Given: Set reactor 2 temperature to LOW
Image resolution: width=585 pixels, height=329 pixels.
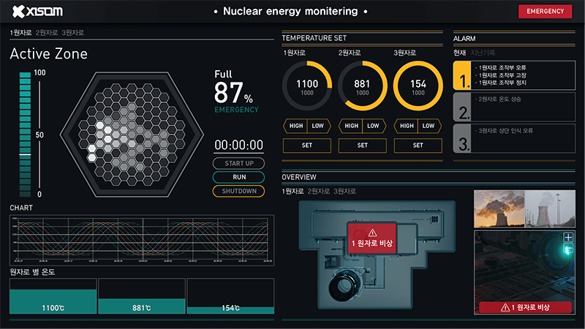Looking at the screenshot, I should tap(373, 126).
